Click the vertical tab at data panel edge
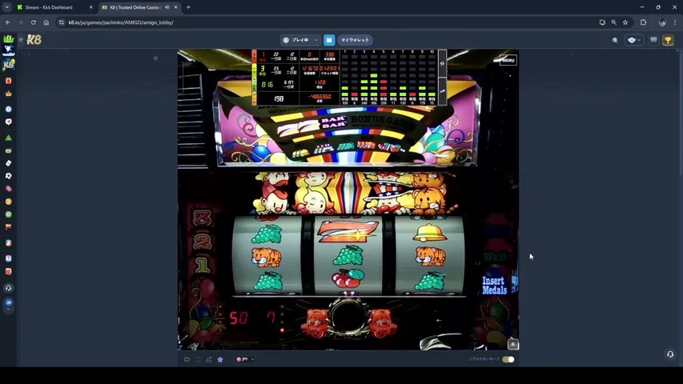Viewport: 683px width, 384px height. tap(442, 78)
